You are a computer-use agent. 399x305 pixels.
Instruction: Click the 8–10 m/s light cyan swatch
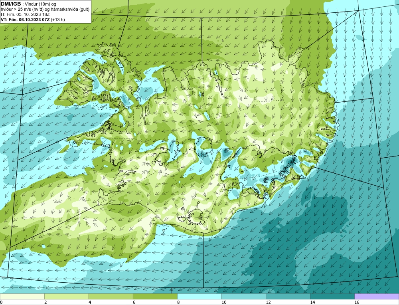pos(199,296)
